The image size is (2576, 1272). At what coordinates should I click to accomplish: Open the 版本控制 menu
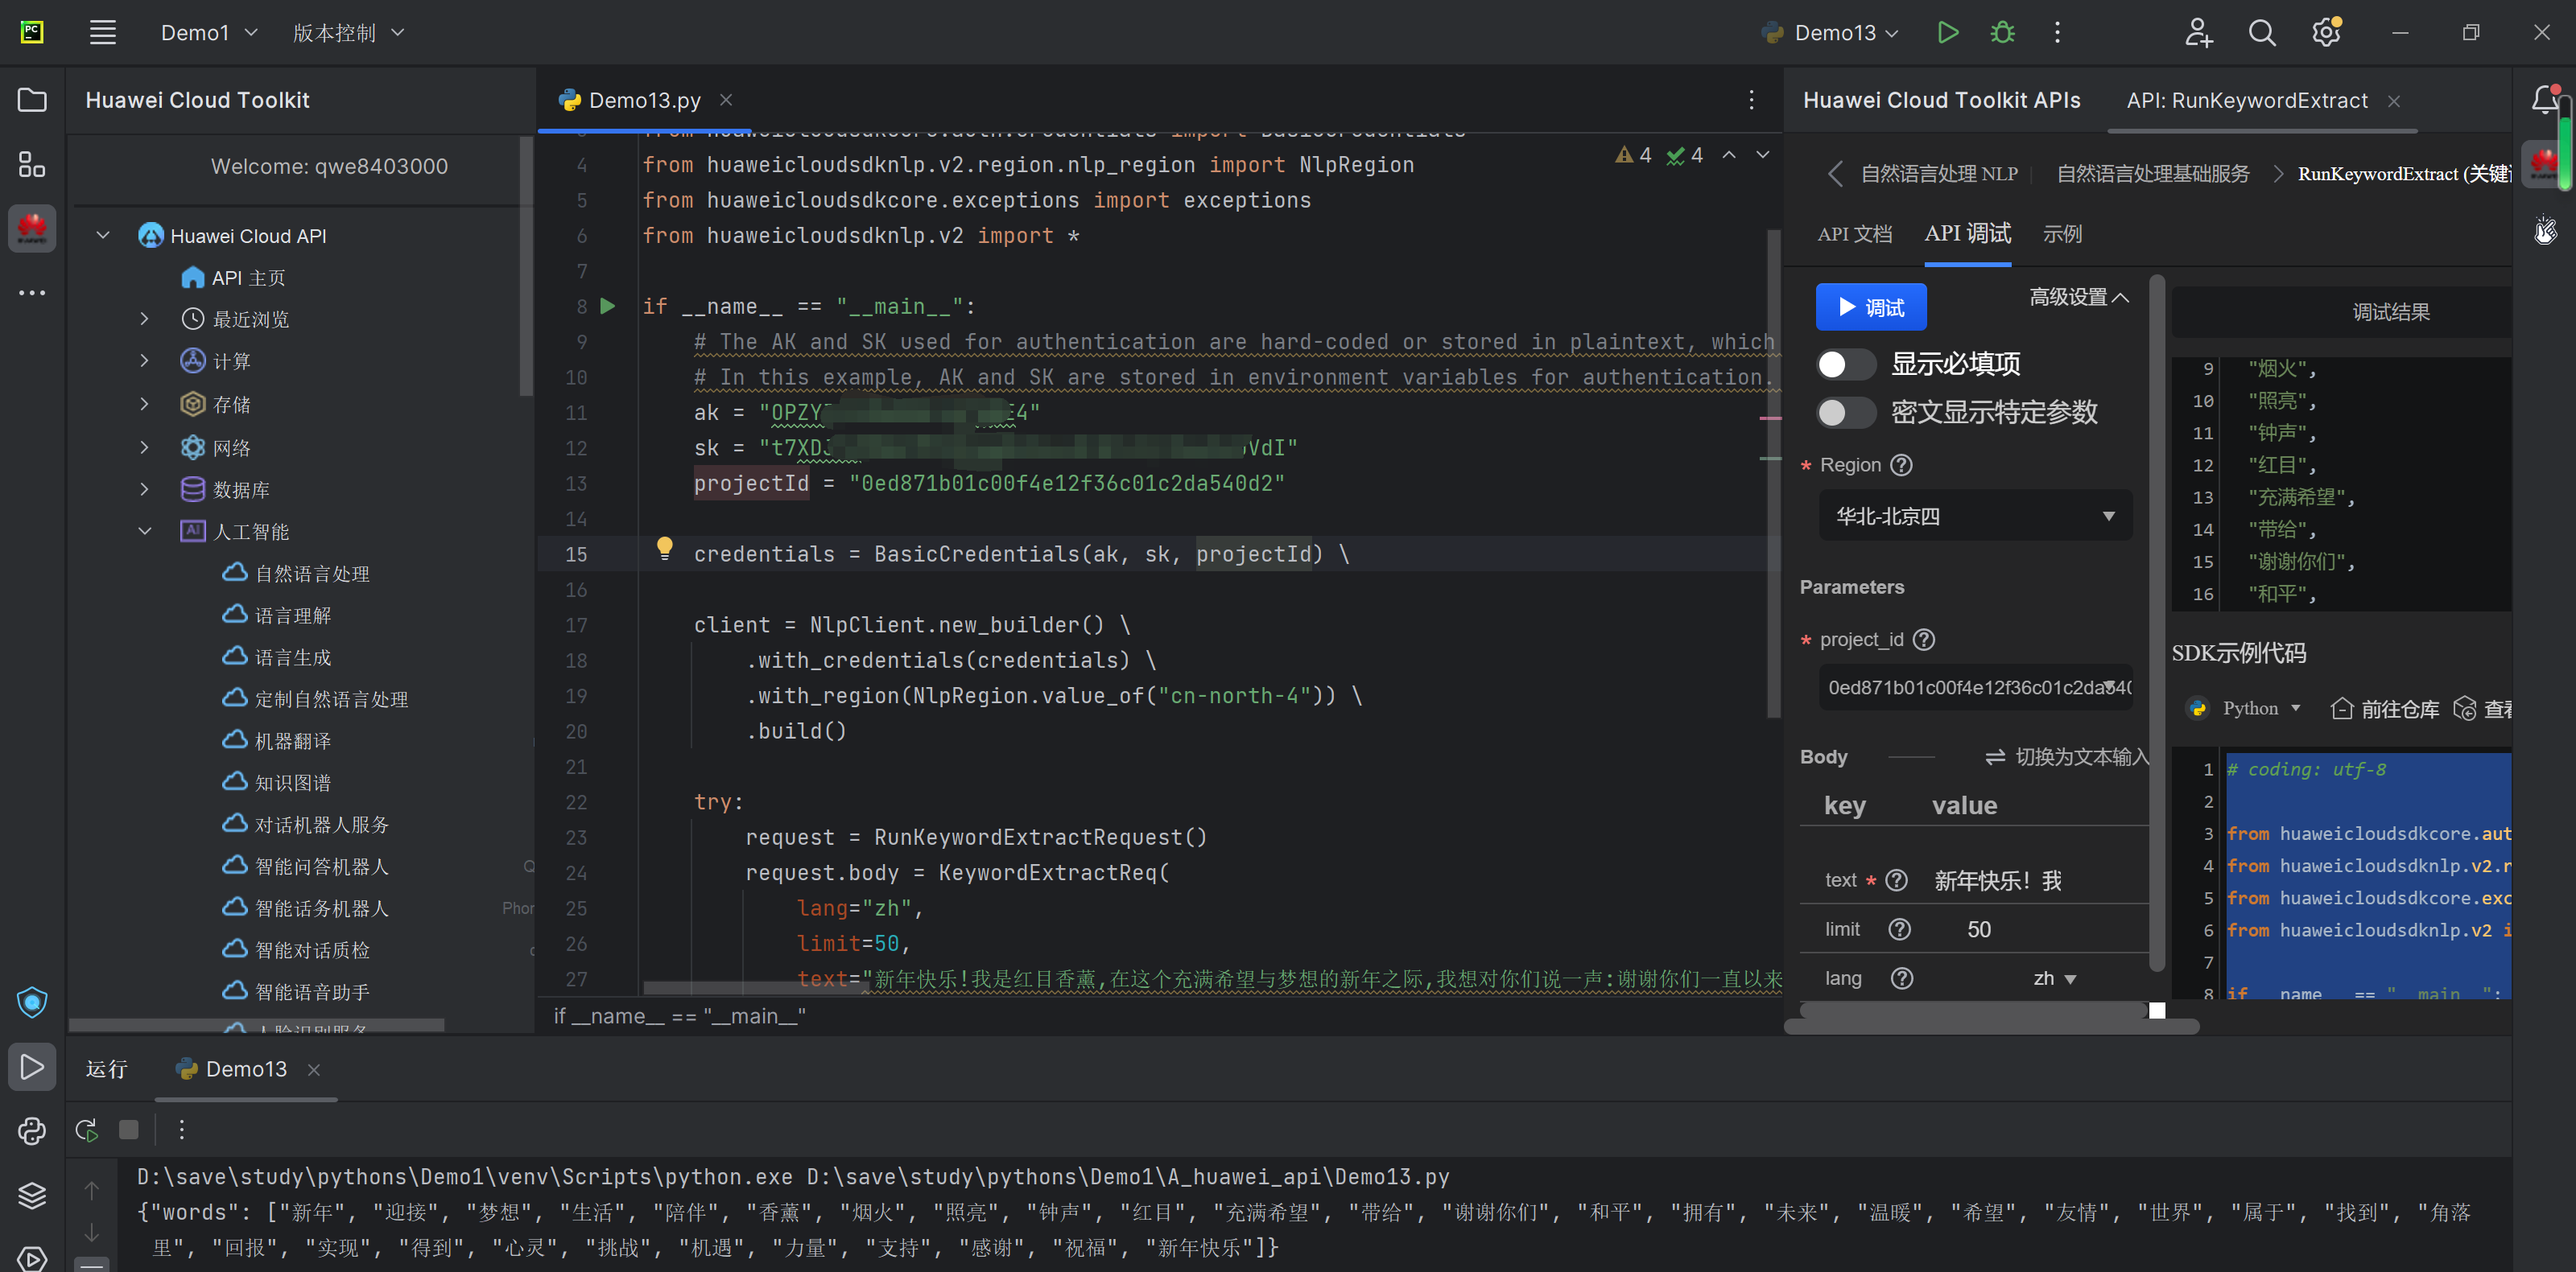tap(348, 33)
